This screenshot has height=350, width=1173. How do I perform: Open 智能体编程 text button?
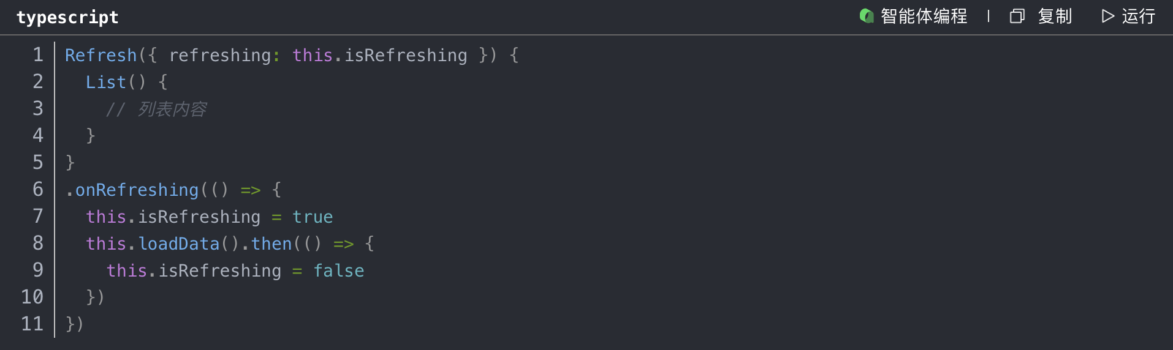pos(924,16)
